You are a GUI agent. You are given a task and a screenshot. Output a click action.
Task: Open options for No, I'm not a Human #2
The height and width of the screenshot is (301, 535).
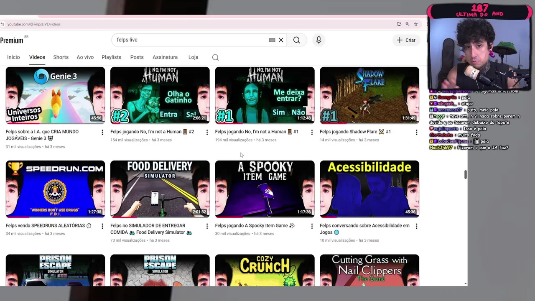click(x=207, y=133)
